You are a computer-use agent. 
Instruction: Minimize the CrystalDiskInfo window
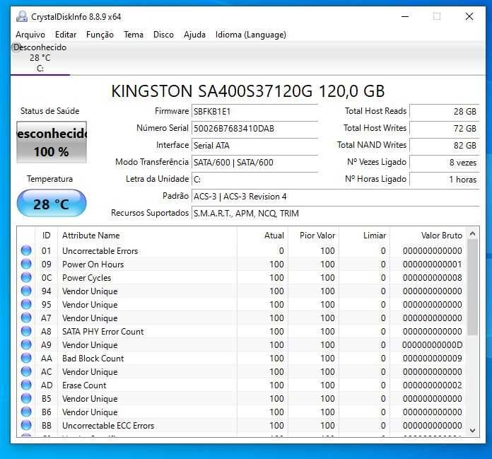(405, 16)
